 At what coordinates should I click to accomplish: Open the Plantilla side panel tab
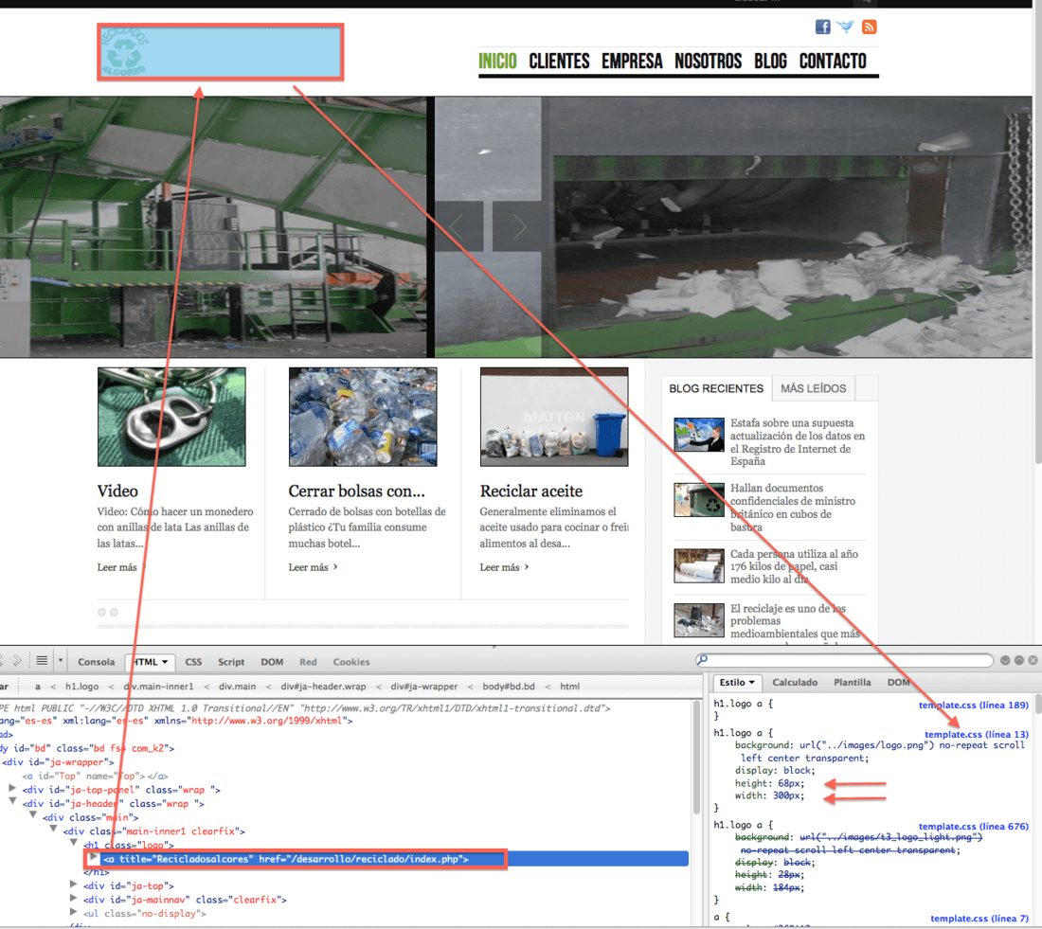pyautogui.click(x=853, y=683)
